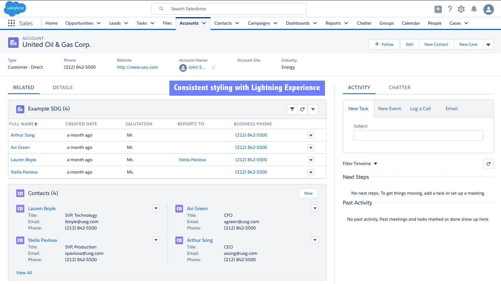Screen dimensions: 501x284
Task: Open the user profile avatar
Action: coord(488,9)
